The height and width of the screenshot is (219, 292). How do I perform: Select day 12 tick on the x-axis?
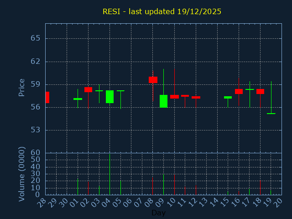coord(194,201)
